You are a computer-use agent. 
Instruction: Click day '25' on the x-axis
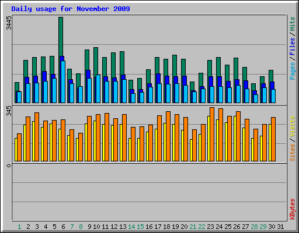(228, 227)
